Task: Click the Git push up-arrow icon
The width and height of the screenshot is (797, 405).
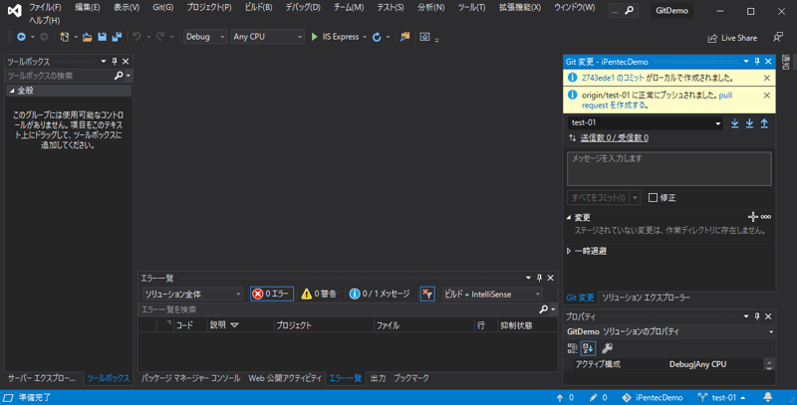Action: pyautogui.click(x=764, y=123)
